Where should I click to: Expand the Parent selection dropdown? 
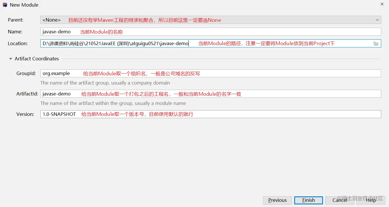377,20
